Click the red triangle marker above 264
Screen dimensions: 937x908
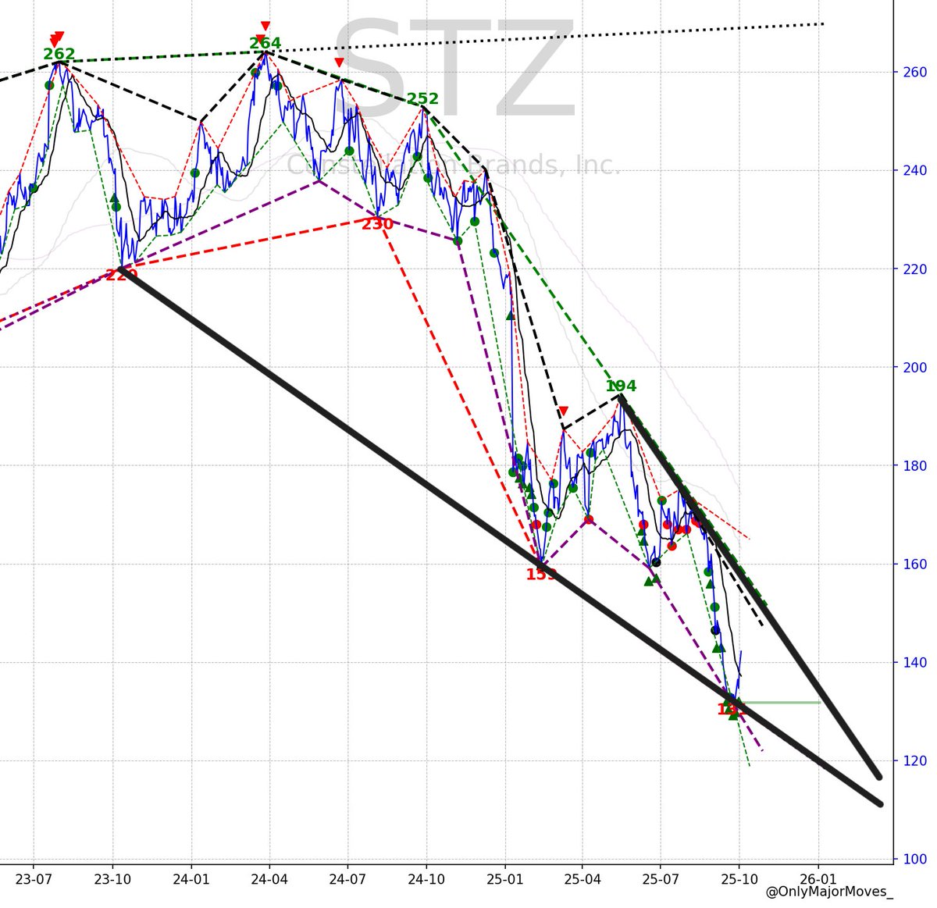click(x=265, y=27)
